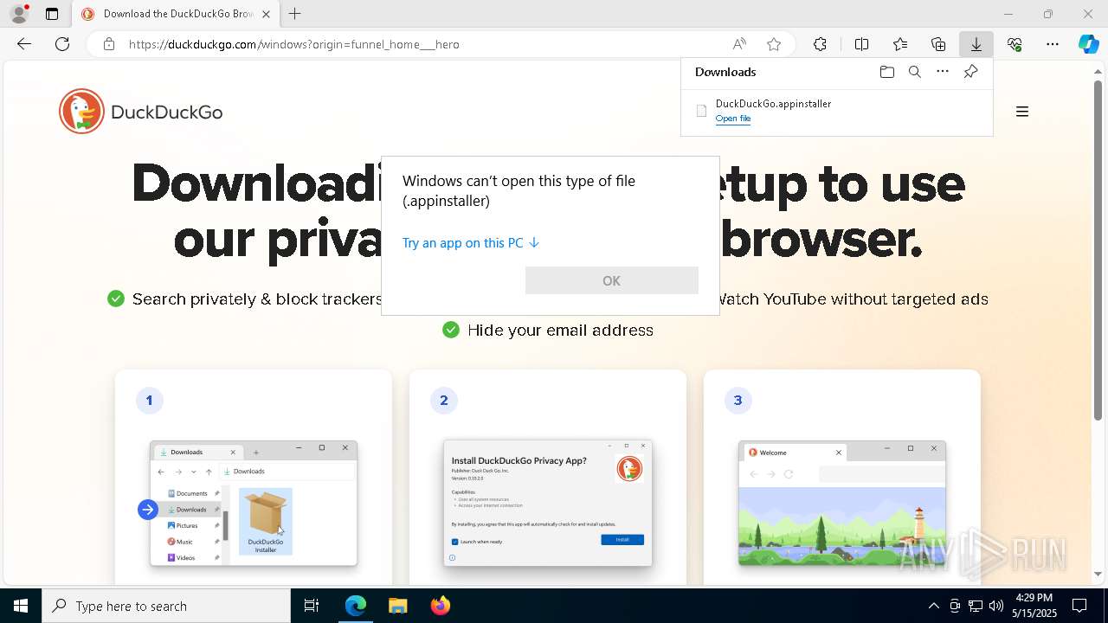1108x623 pixels.
Task: Open a new tab with plus button
Action: click(295, 14)
